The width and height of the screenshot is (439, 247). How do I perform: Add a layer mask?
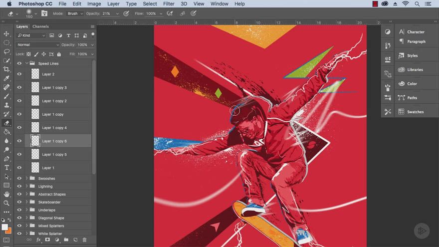[x=47, y=240]
